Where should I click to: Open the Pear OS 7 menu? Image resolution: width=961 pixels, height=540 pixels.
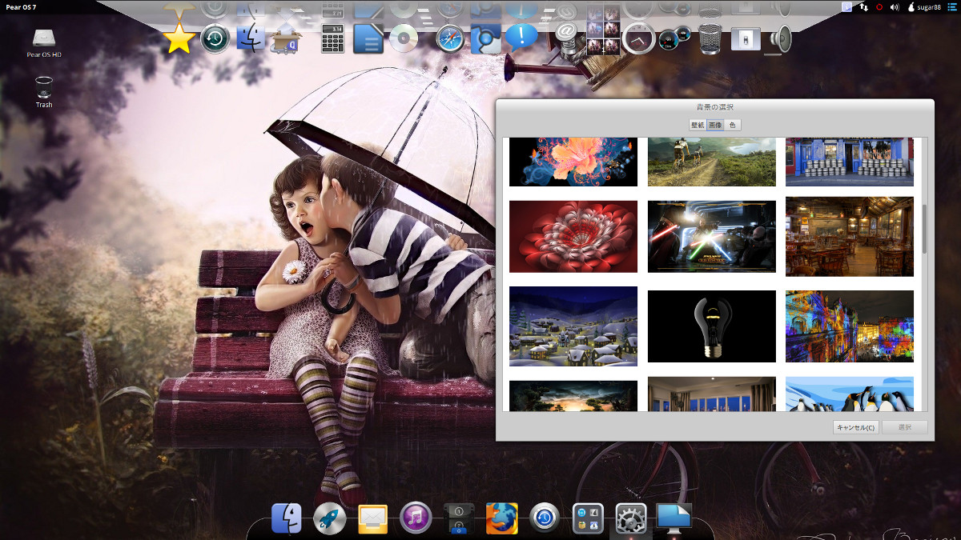point(21,6)
